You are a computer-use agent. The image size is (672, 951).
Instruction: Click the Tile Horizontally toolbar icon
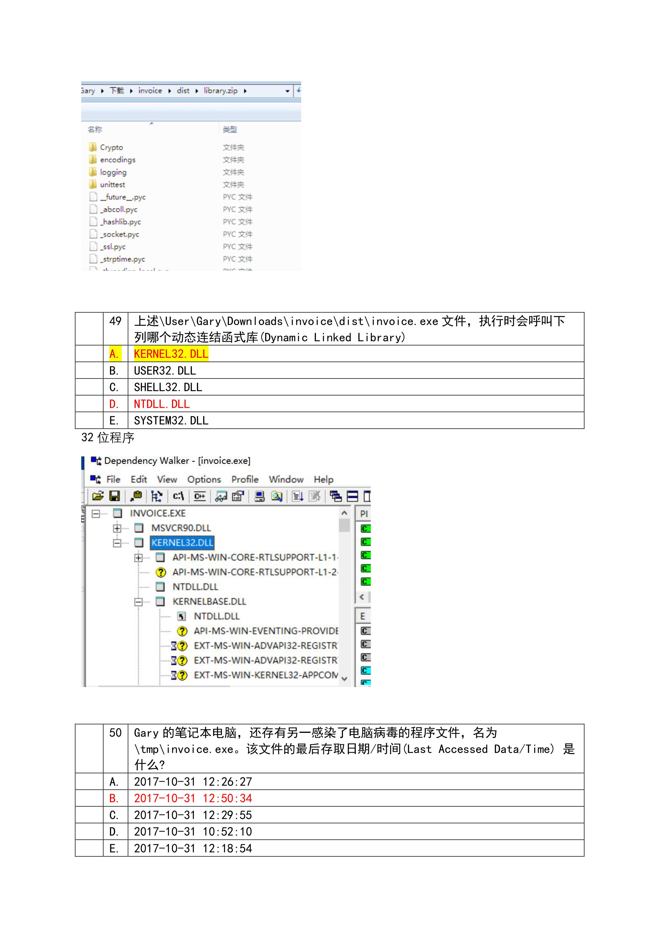(x=352, y=496)
